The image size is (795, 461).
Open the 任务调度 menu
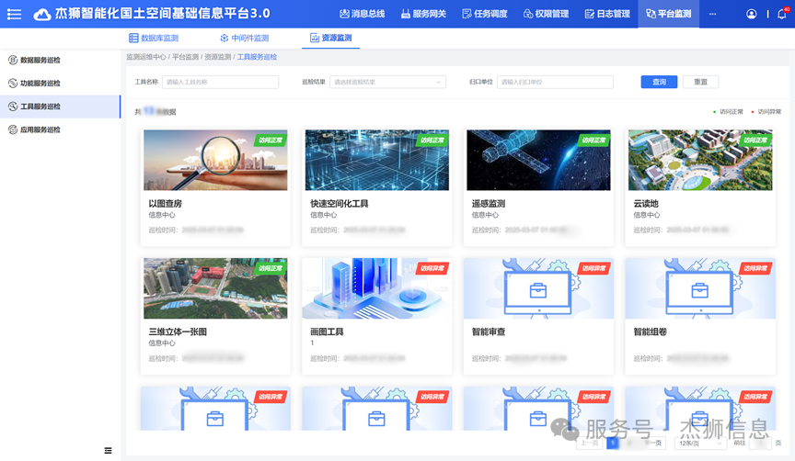pyautogui.click(x=485, y=14)
